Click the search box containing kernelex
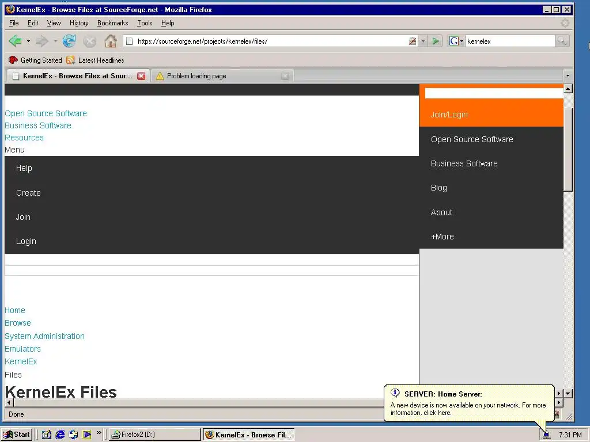Viewport: 590px width, 442px height. [510, 41]
